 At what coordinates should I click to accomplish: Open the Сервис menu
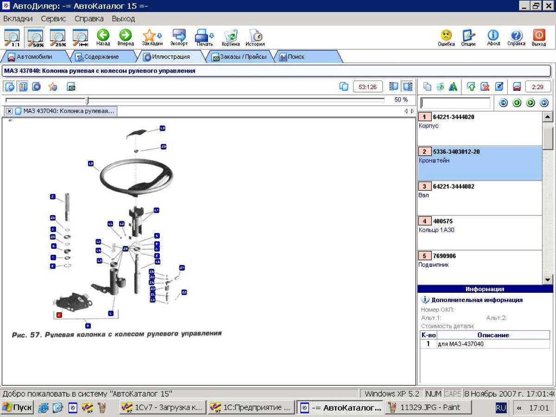coord(53,19)
